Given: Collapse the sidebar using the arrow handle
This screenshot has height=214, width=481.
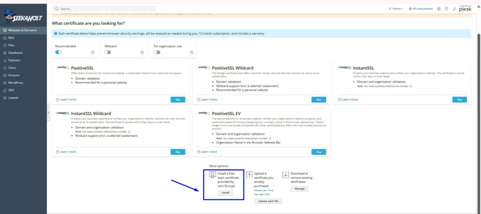Looking at the screenshot, I should pyautogui.click(x=48, y=112).
